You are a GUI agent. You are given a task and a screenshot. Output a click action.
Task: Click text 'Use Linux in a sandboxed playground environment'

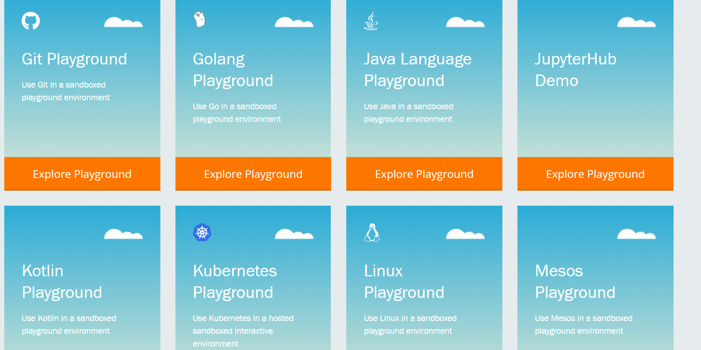(x=410, y=325)
